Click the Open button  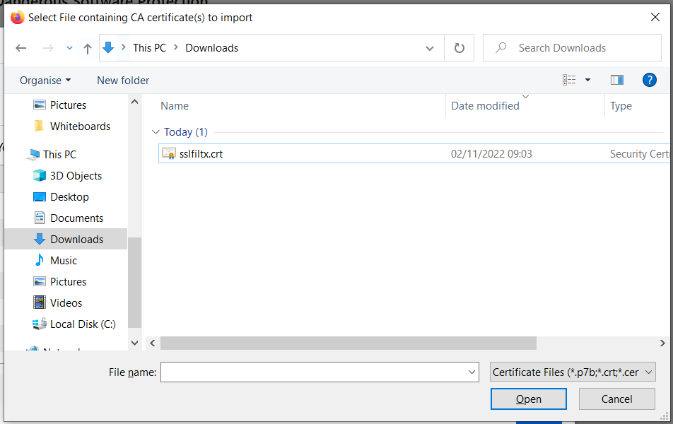coord(528,399)
